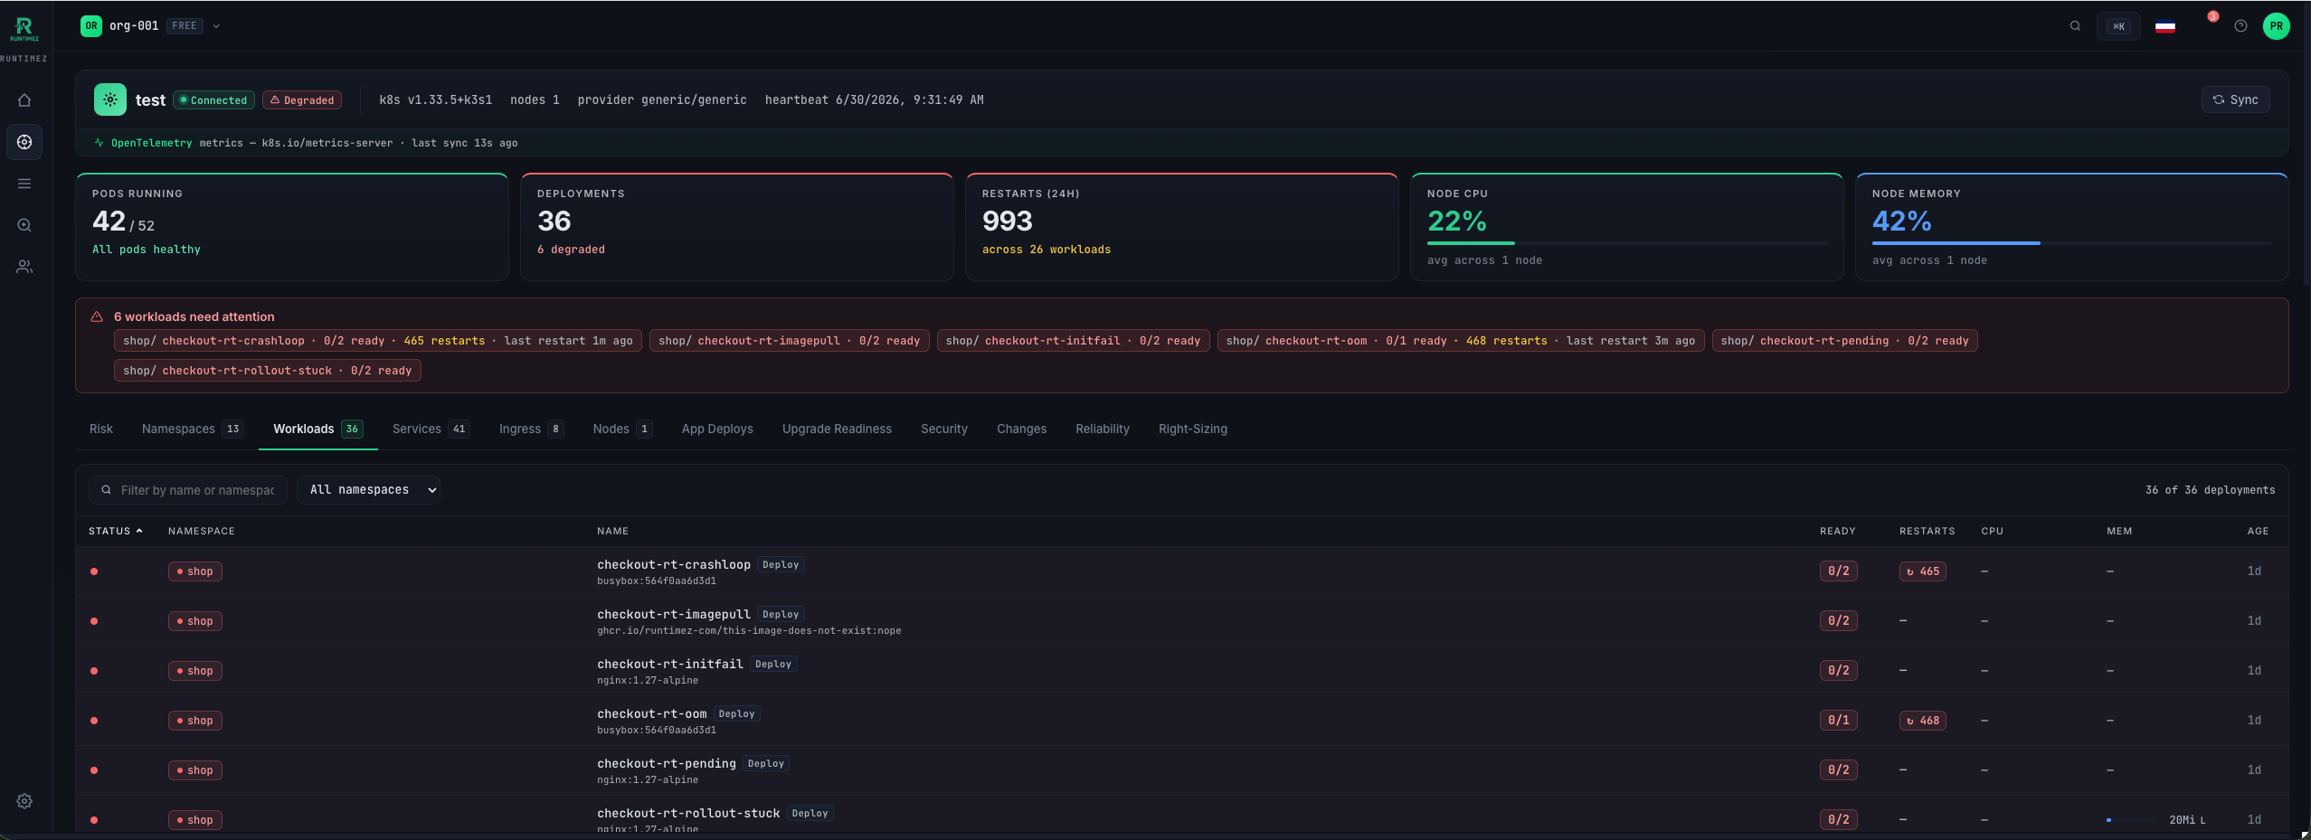Open the Clusters sidebar icon
The height and width of the screenshot is (840, 2311).
click(24, 142)
